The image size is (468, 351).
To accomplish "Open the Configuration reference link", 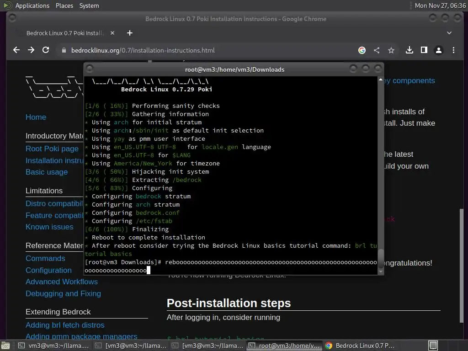I will click(48, 270).
